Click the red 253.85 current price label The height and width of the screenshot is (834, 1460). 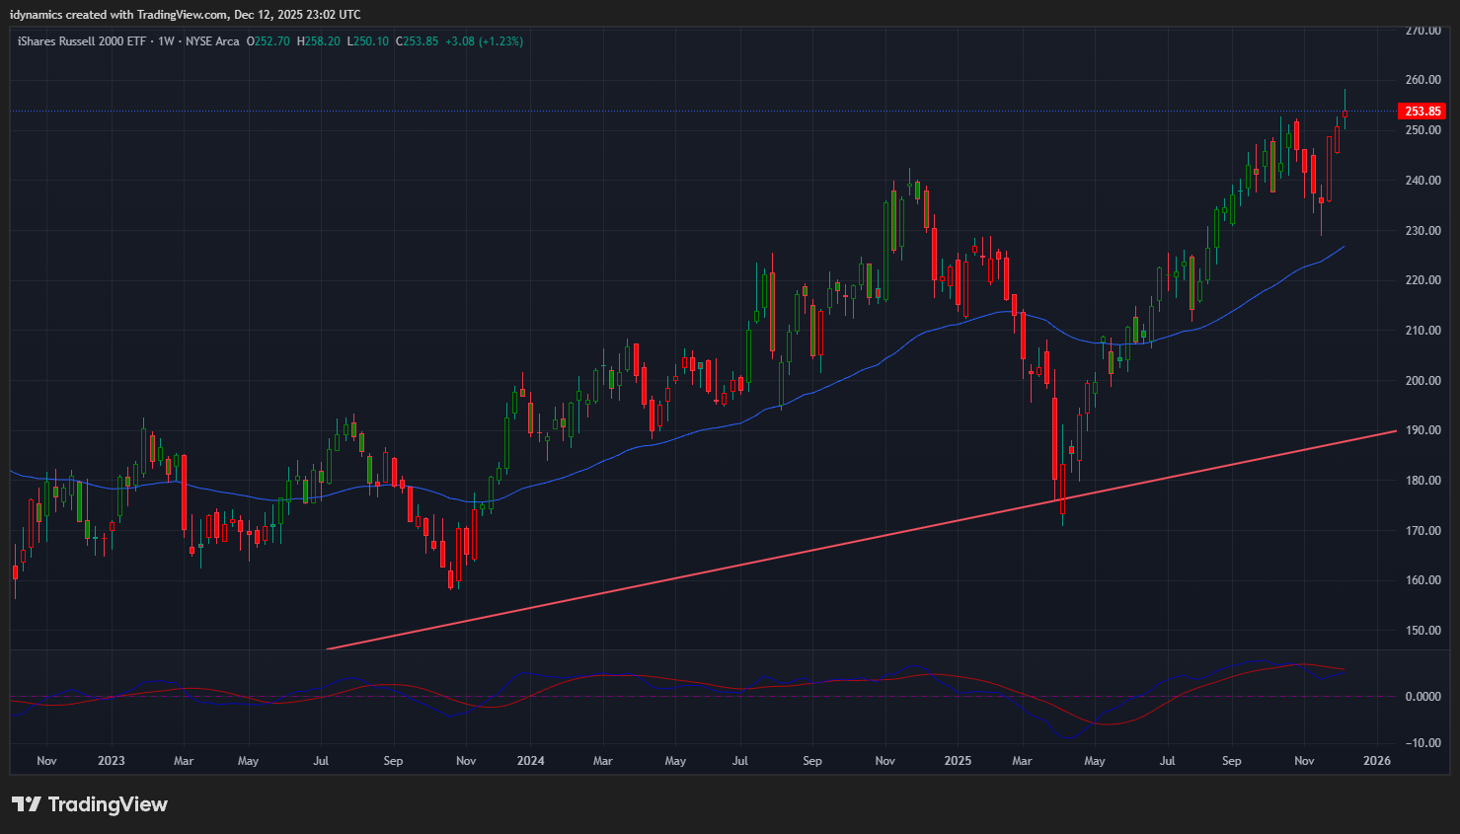click(1422, 112)
